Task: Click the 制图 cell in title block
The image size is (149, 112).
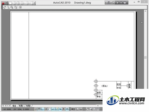Action: tap(99, 93)
